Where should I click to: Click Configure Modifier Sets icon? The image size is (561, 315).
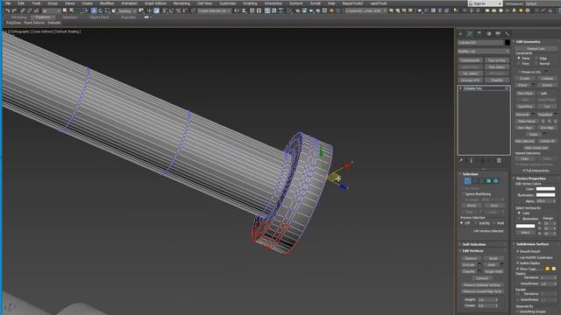499,161
